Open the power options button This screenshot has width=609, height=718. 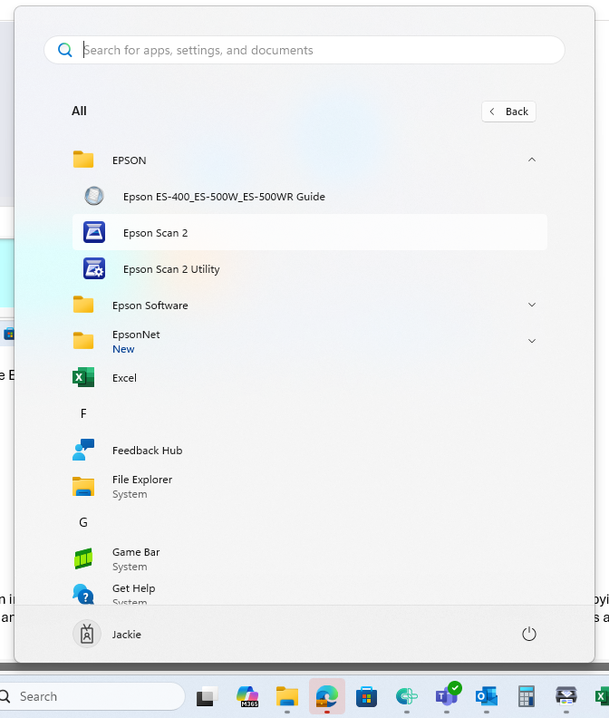click(529, 634)
